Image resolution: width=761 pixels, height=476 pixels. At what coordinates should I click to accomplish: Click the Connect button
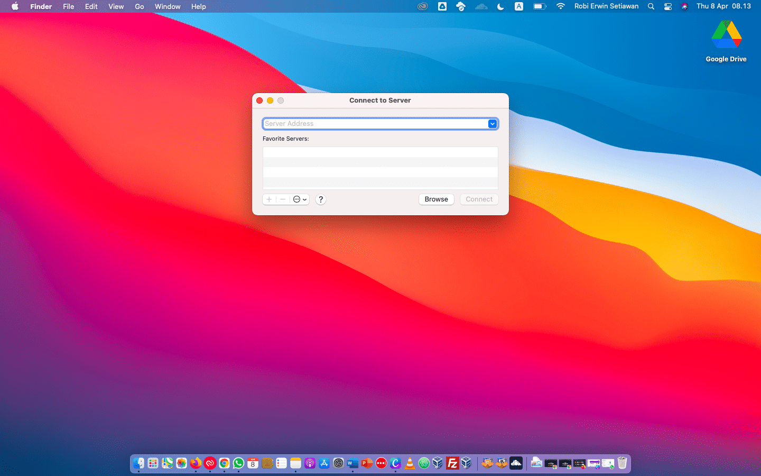pos(479,199)
